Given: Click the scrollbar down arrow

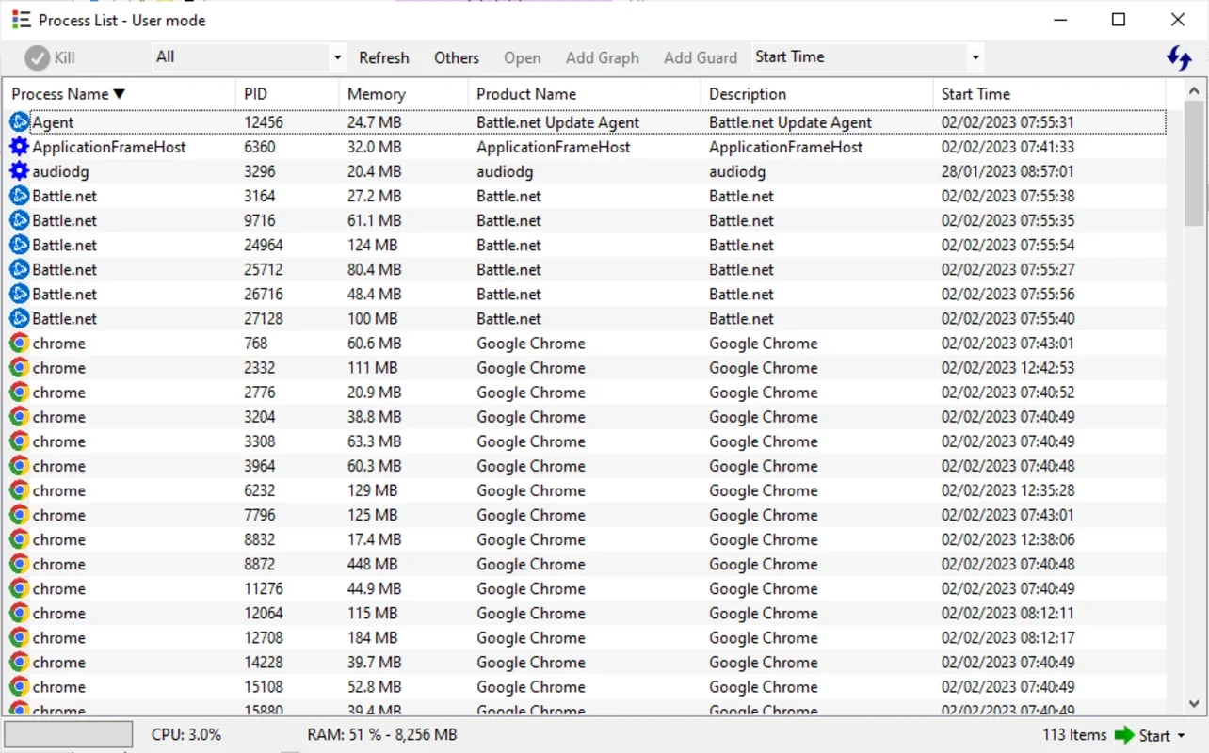Looking at the screenshot, I should (x=1194, y=703).
